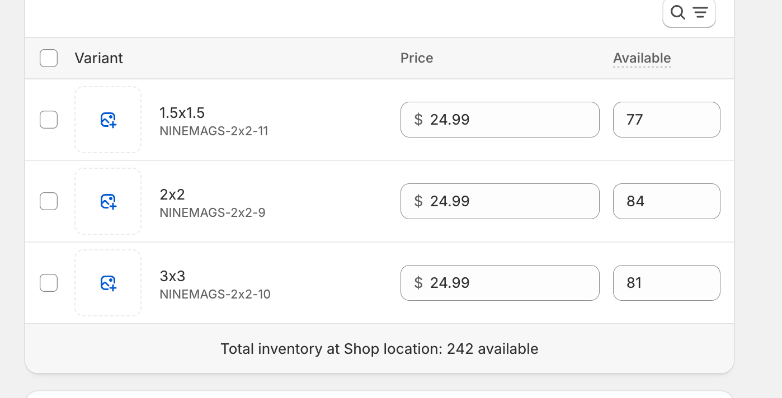Viewport: 782px width, 398px height.
Task: Click price field for 1.5x1.5 variant
Action: pos(506,120)
